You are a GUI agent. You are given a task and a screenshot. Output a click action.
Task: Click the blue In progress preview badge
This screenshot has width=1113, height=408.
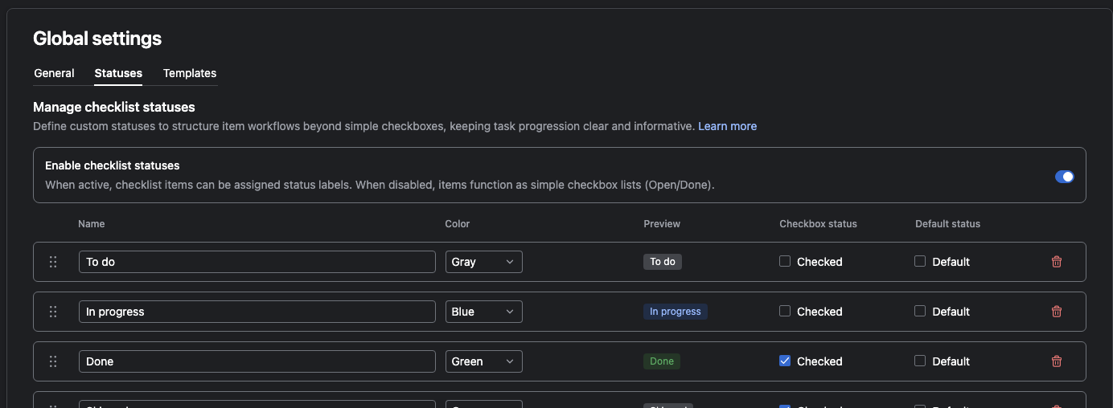676,312
